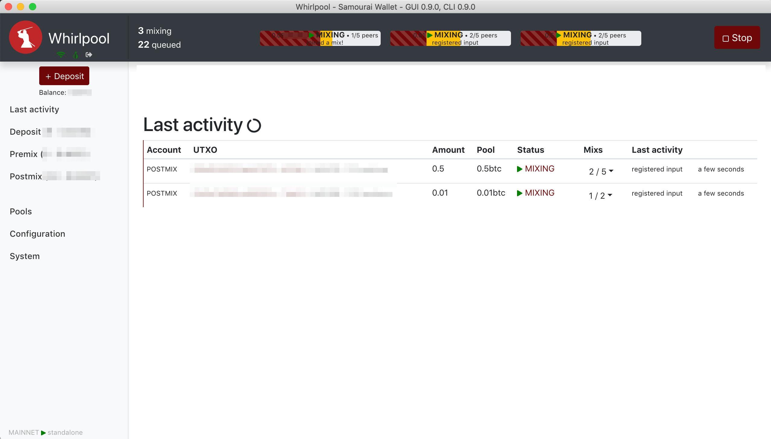Click the green Tor onion icon
The image size is (771, 439).
click(x=75, y=55)
